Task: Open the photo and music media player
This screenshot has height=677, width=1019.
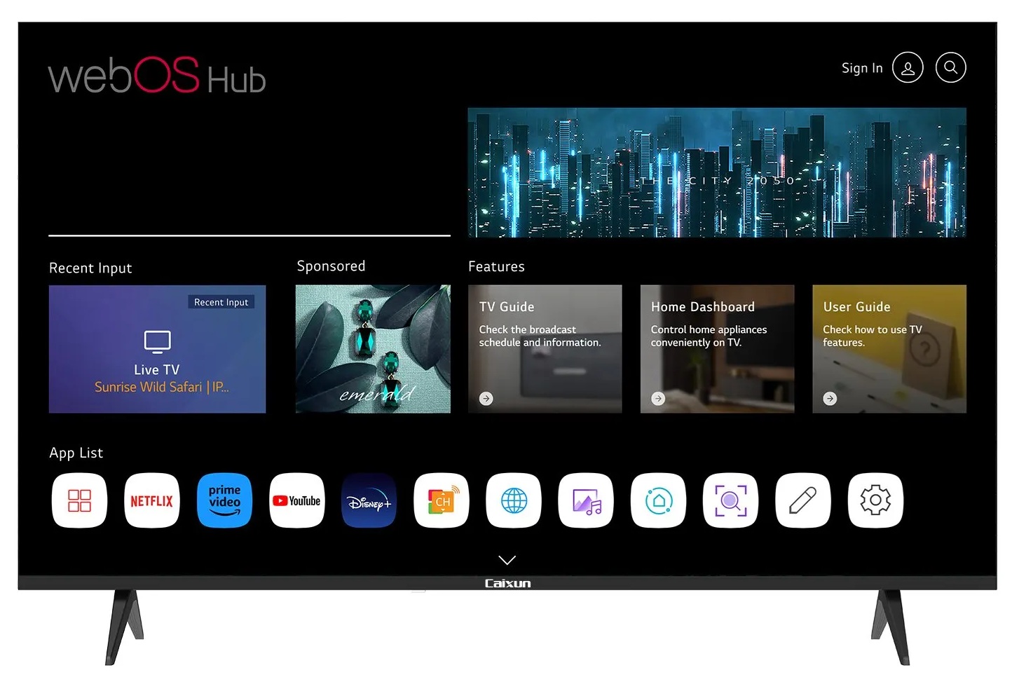Action: tap(586, 500)
